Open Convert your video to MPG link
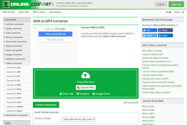 tap(155, 79)
